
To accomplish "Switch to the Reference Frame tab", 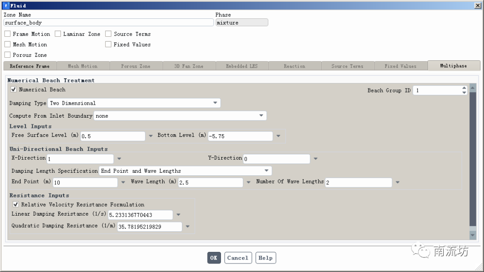I will 30,66.
